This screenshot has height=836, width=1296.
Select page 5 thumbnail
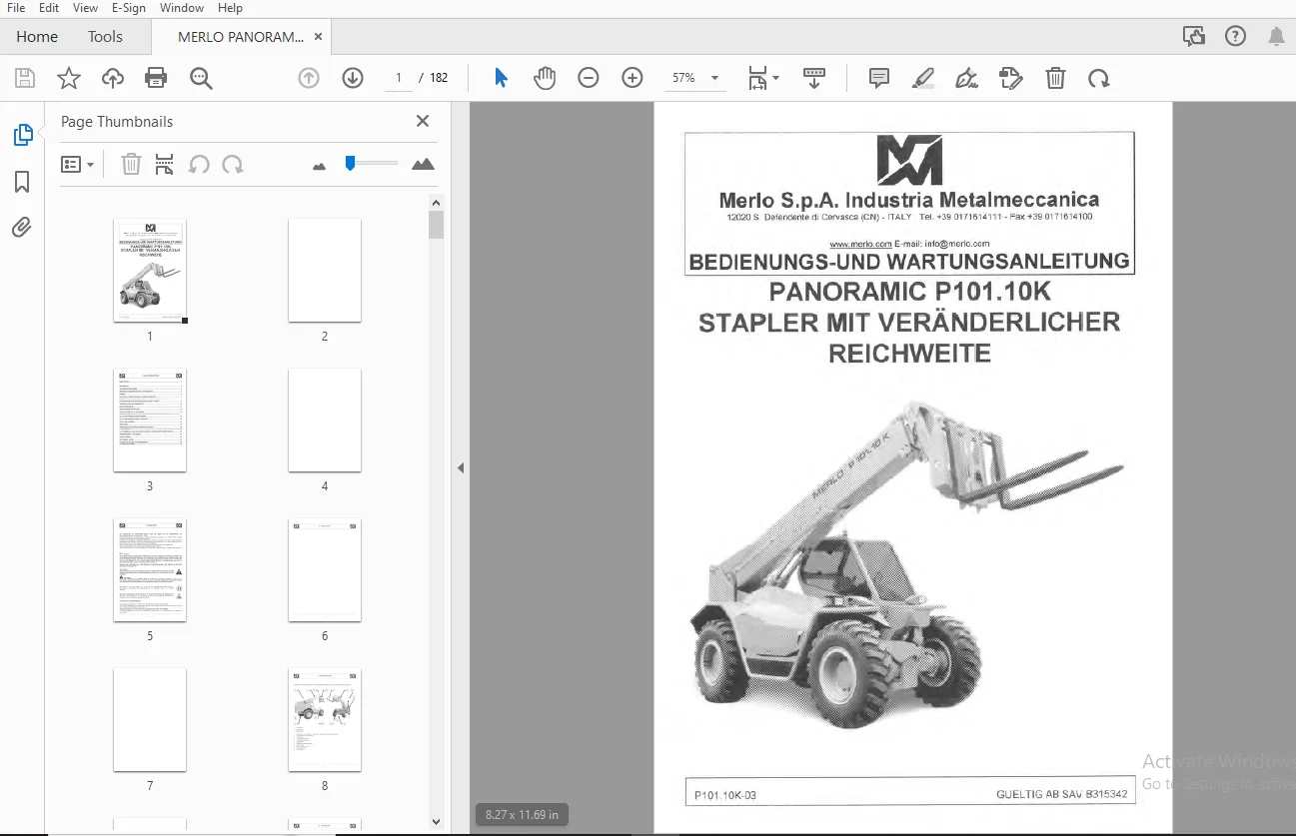(x=150, y=570)
